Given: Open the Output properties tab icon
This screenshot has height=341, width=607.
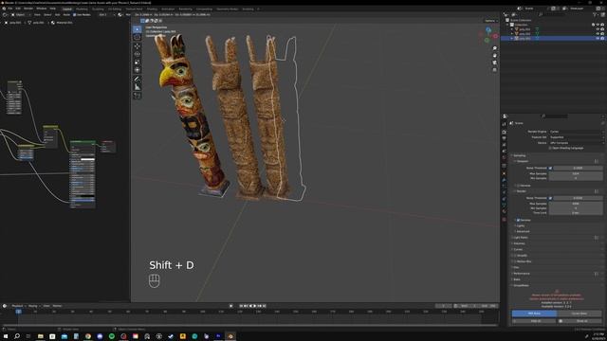Looking at the screenshot, I should pos(504,138).
